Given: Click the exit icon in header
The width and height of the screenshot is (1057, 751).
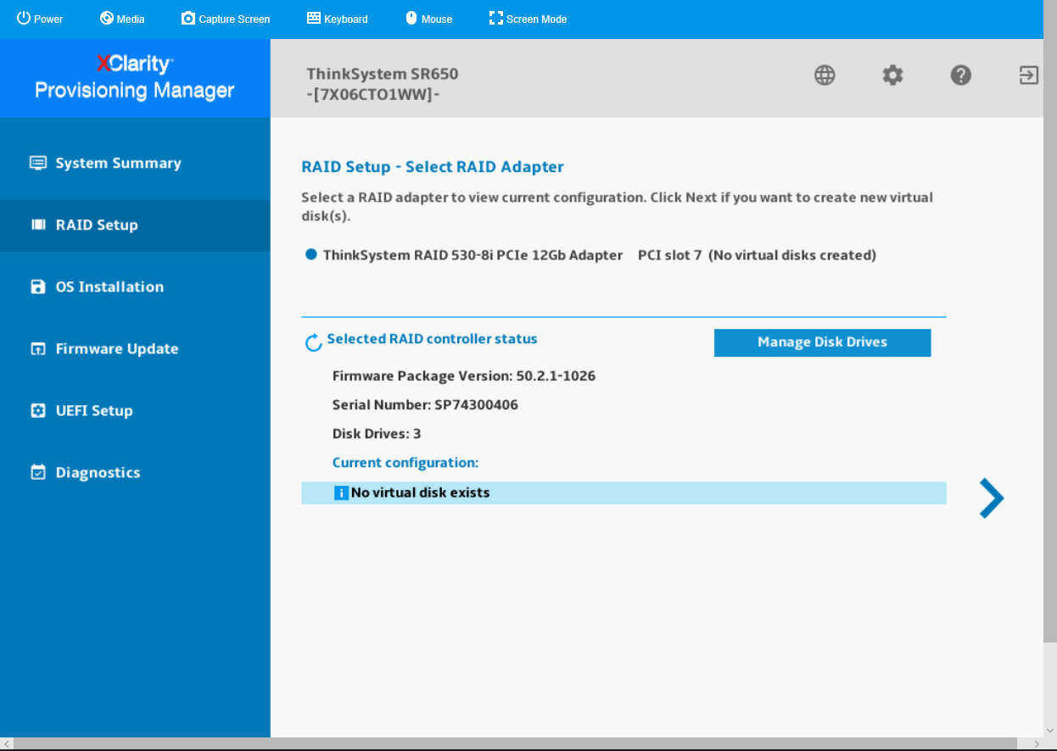Looking at the screenshot, I should click(1028, 75).
